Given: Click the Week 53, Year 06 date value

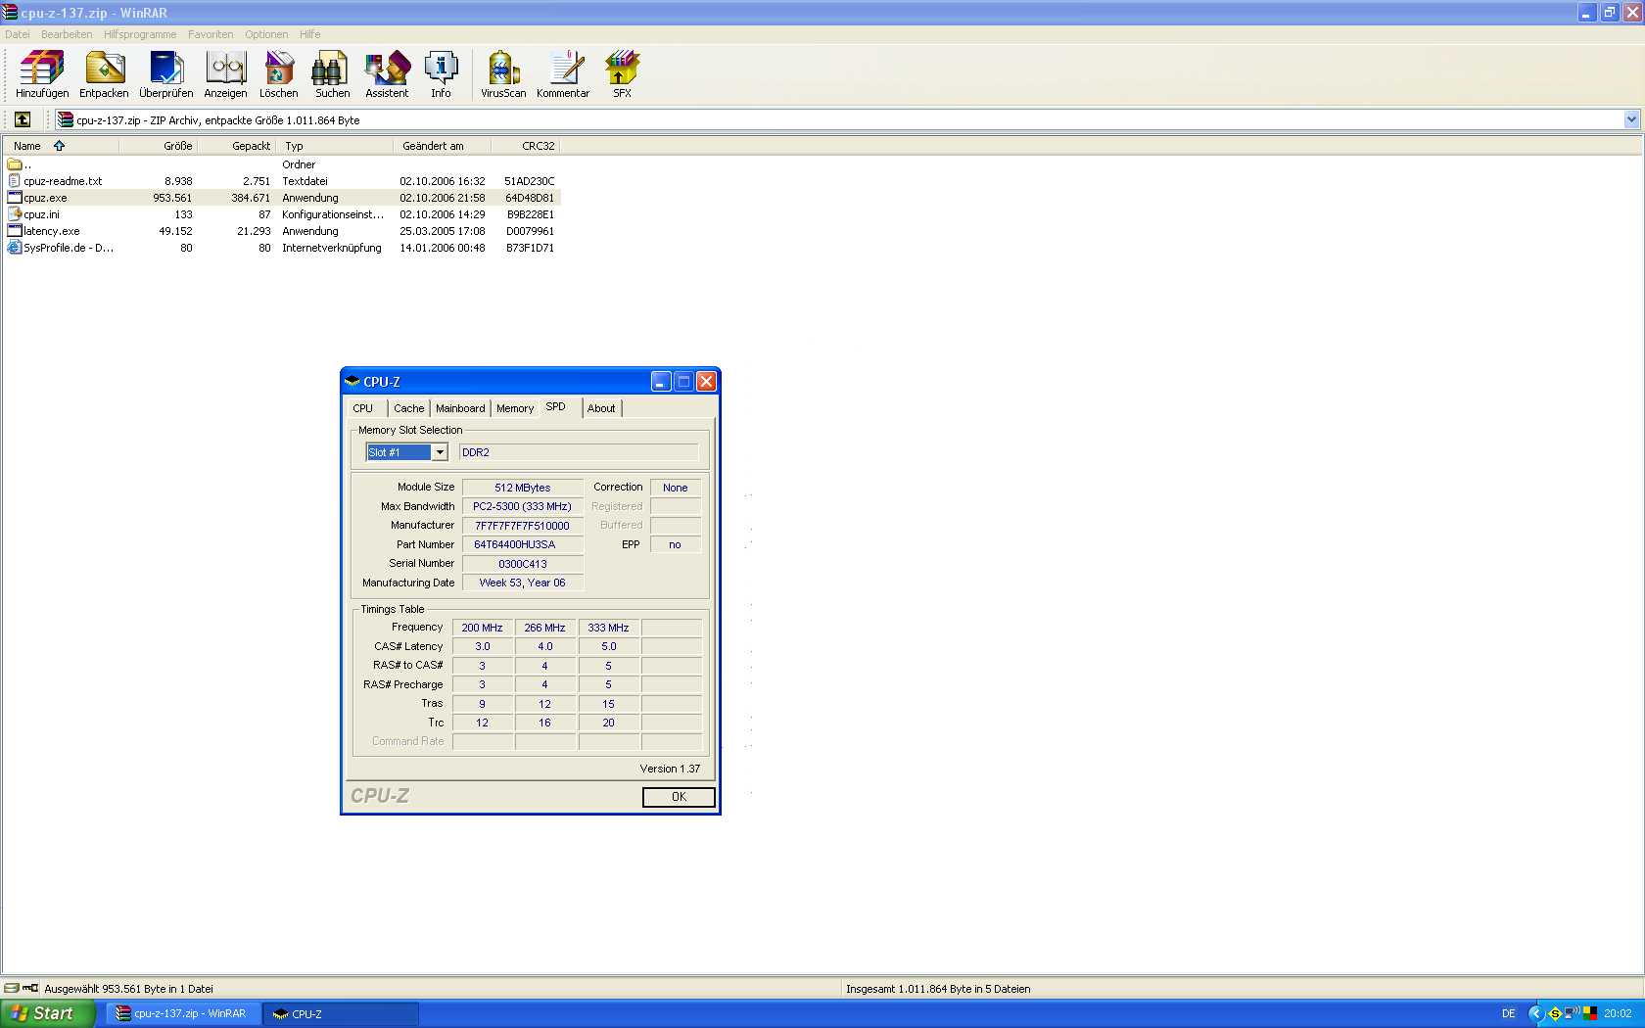Looking at the screenshot, I should 523,583.
